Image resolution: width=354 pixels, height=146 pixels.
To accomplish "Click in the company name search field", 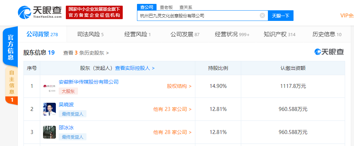I will click(197, 16).
